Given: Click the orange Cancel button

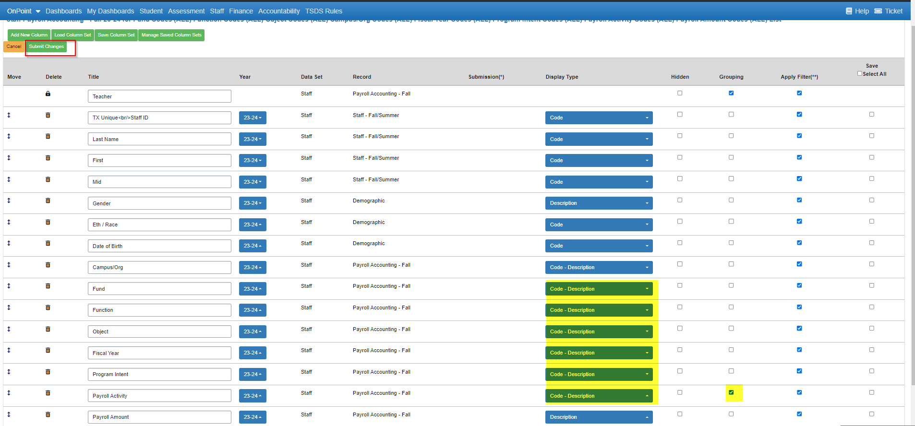Looking at the screenshot, I should click(x=14, y=47).
